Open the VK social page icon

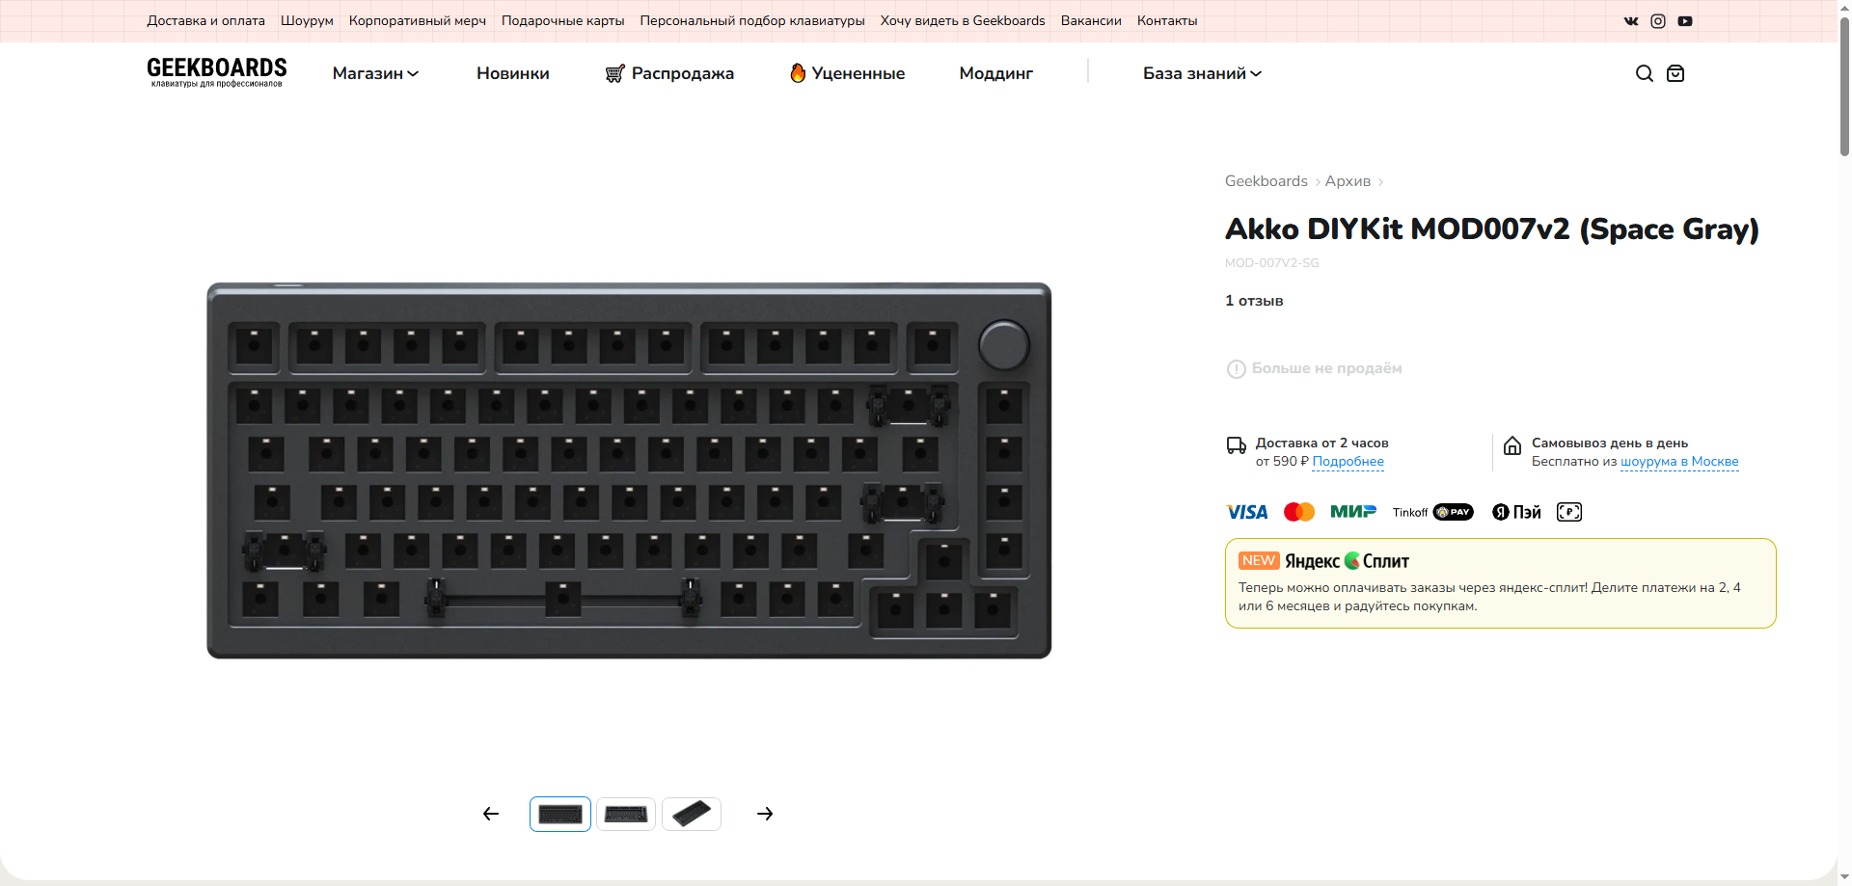1631,21
